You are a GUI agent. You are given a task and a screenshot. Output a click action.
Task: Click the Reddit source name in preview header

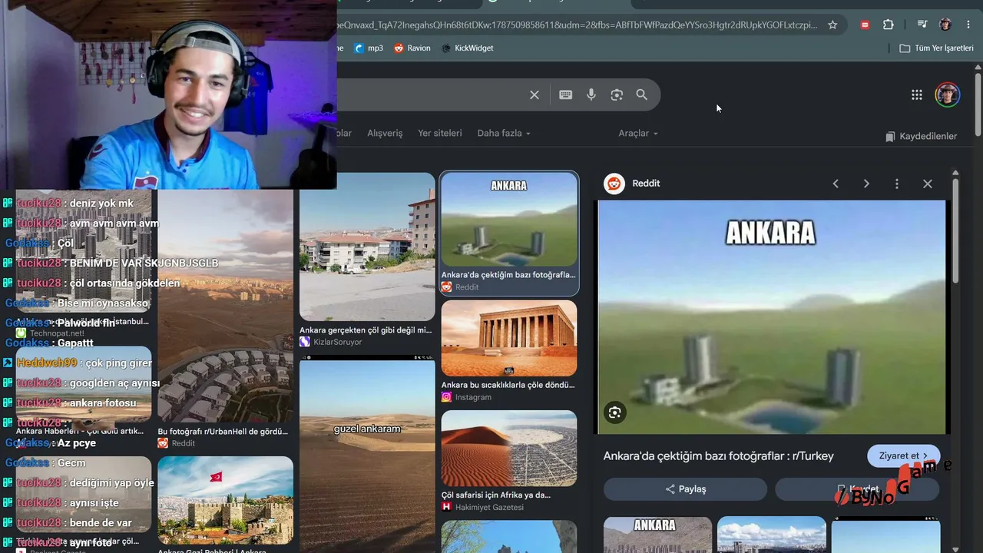click(x=646, y=184)
